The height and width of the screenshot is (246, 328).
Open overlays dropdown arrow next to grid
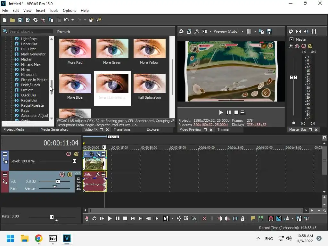[255, 31]
